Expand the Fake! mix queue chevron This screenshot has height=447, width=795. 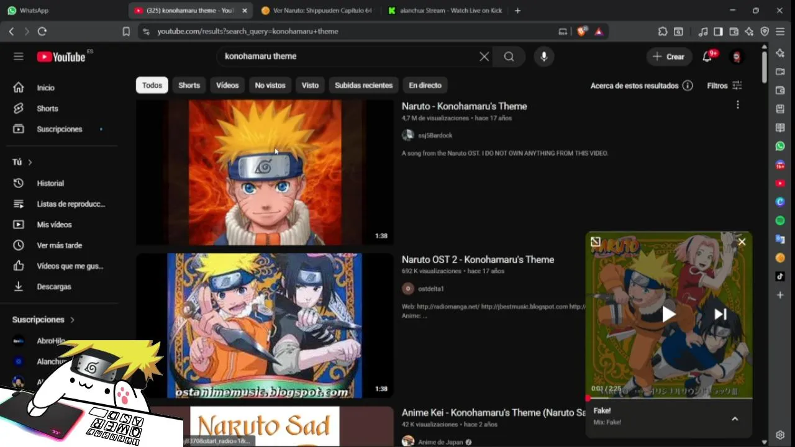[x=735, y=419]
